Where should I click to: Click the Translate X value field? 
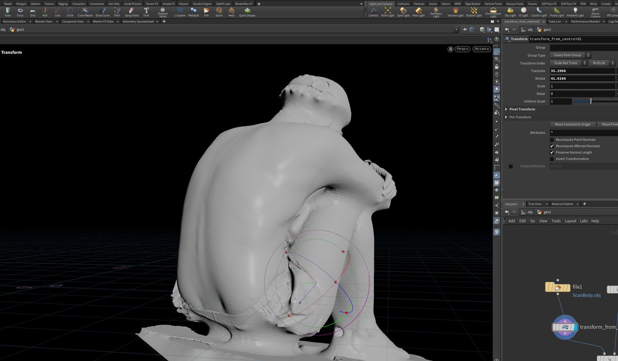tap(582, 71)
